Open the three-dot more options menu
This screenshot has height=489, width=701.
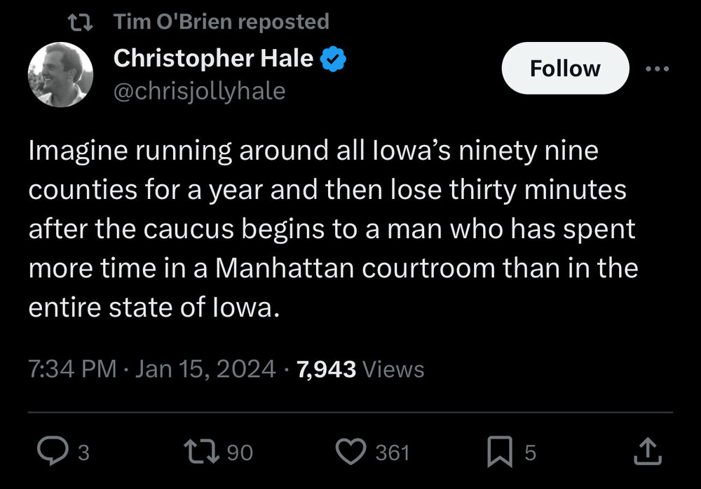coord(657,69)
